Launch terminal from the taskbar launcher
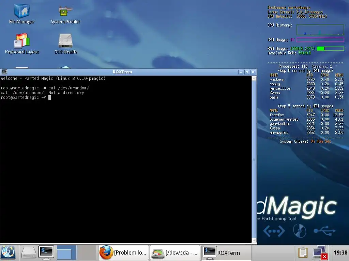 (46, 253)
